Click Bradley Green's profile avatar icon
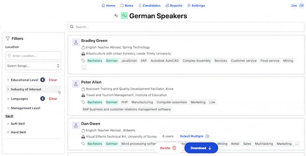306x156 pixels. (76, 42)
